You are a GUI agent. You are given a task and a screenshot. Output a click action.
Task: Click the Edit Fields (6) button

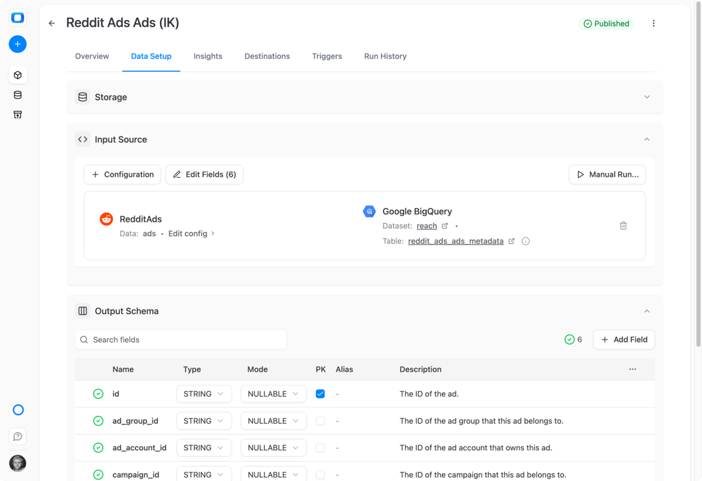click(204, 175)
